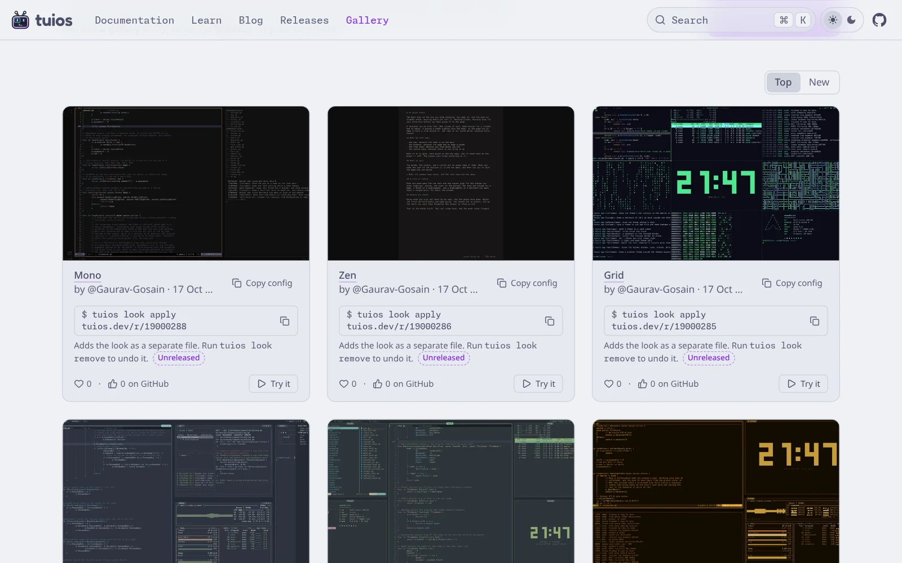Open the Gallery nav item
902x563 pixels.
(x=367, y=20)
